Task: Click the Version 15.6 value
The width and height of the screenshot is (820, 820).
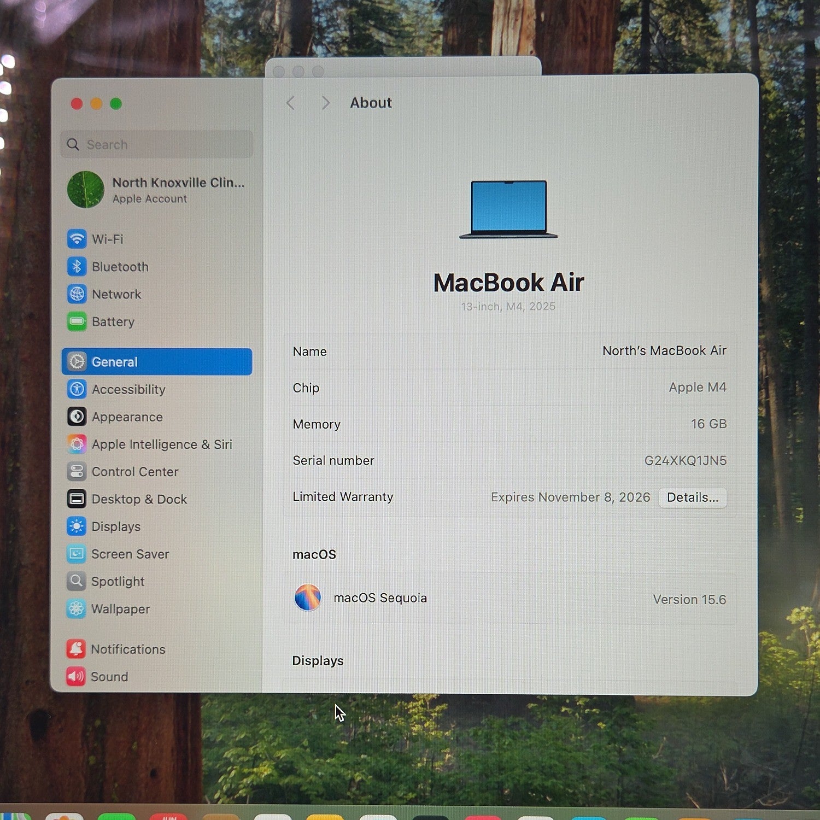Action: 689,599
